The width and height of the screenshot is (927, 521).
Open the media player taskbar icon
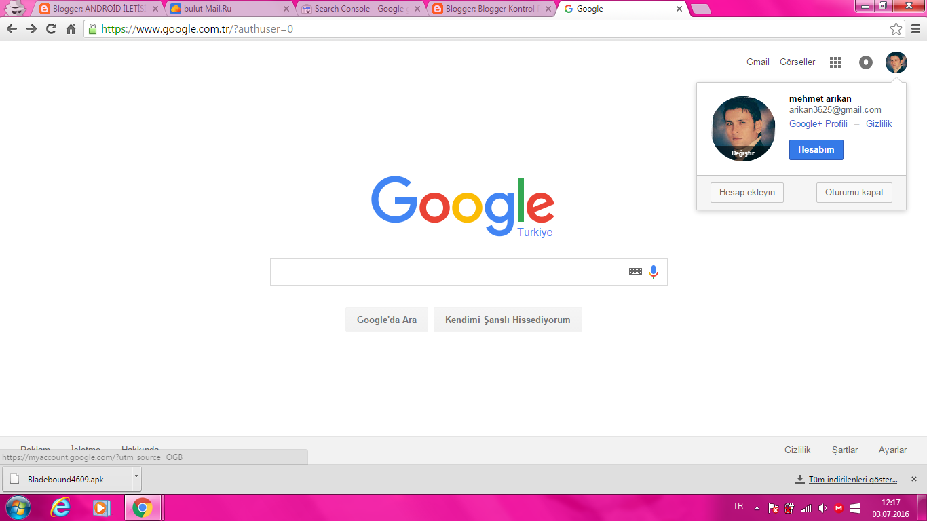tap(101, 507)
